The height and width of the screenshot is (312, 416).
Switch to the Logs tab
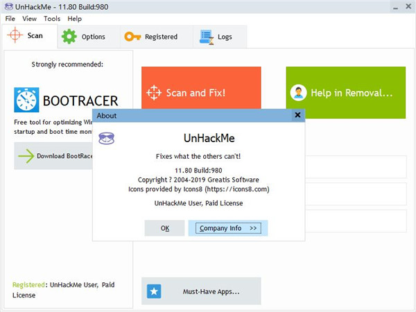220,37
